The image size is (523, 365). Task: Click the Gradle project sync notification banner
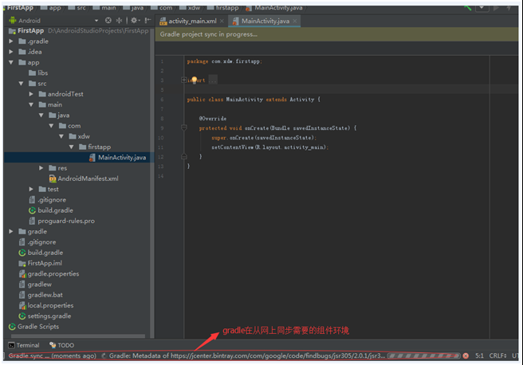pos(337,34)
